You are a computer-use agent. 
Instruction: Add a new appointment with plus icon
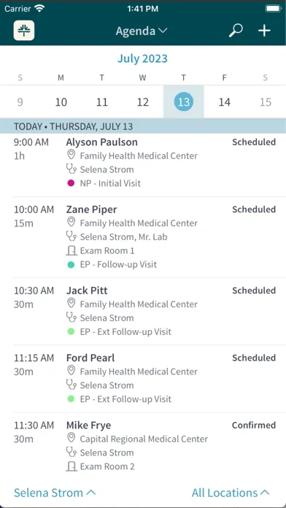tap(264, 31)
